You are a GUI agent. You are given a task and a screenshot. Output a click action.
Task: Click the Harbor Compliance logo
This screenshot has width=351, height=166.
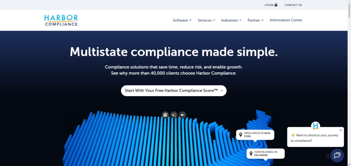click(x=61, y=20)
